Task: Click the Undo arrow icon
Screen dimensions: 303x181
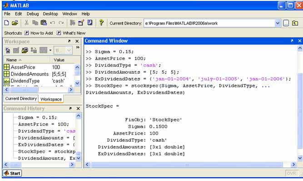Action: click(52, 23)
